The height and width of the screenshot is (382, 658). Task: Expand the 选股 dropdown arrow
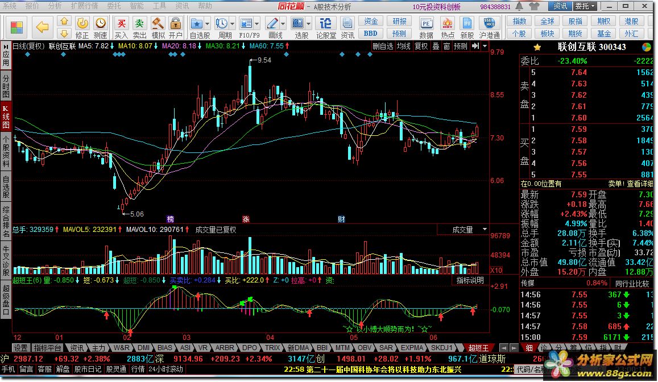click(x=308, y=24)
